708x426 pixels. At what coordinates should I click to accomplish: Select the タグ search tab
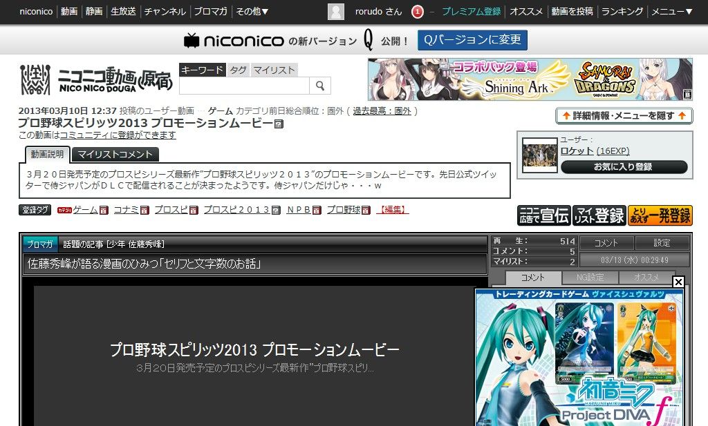click(238, 70)
